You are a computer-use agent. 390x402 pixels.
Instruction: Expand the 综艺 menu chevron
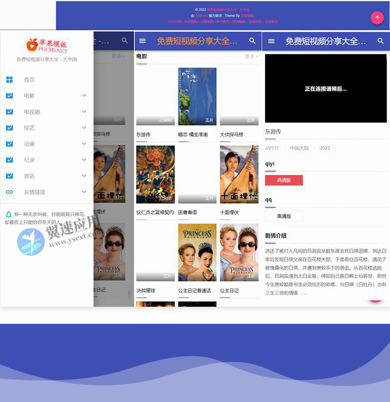click(x=84, y=127)
